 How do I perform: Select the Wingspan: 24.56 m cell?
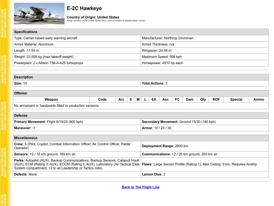(x=204, y=51)
